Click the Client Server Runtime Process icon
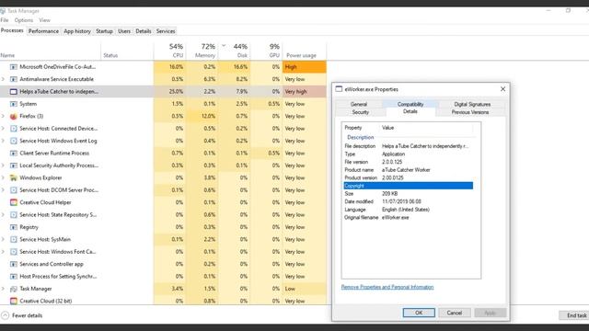589x331 pixels. [14, 154]
